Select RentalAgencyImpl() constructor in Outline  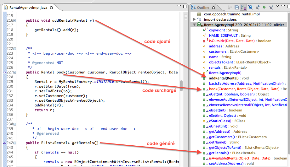[225, 73]
